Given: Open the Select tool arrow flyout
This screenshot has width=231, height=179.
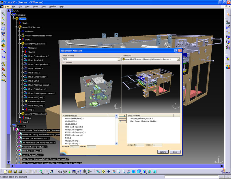Looking at the screenshot, I should click(x=230, y=16).
